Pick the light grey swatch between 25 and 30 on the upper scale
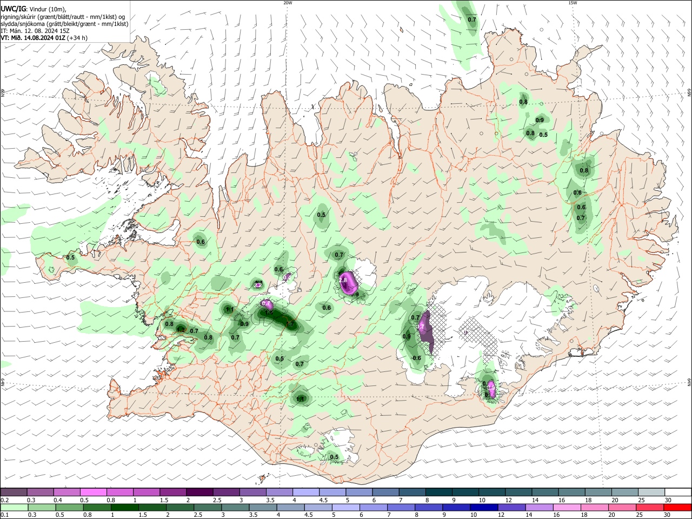Viewport: 692px width, 519px height. [651, 492]
